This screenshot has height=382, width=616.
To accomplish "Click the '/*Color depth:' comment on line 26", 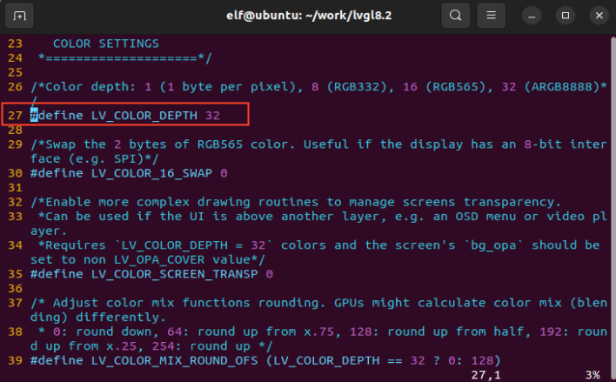I will [83, 87].
